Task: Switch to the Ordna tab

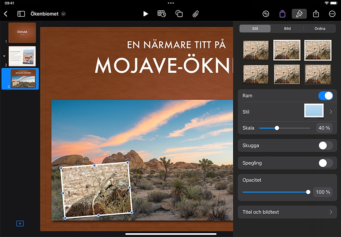Action: tap(320, 28)
